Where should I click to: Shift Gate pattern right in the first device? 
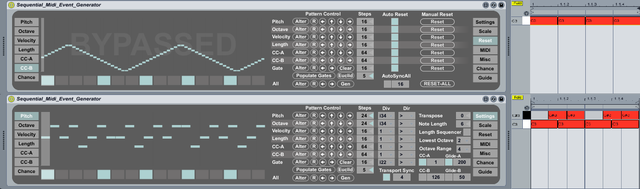pos(332,68)
